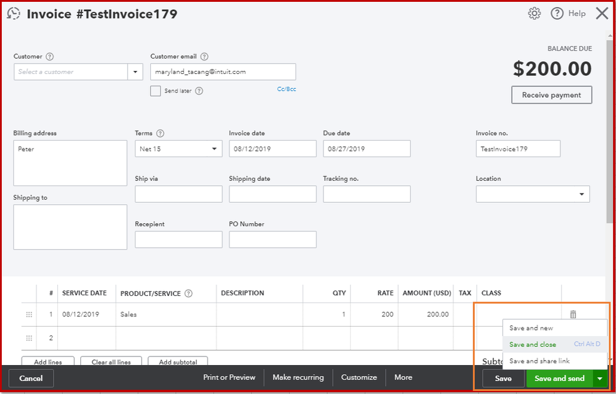Click the 08/12/2019 service date cell
The width and height of the screenshot is (616, 394).
click(86, 314)
